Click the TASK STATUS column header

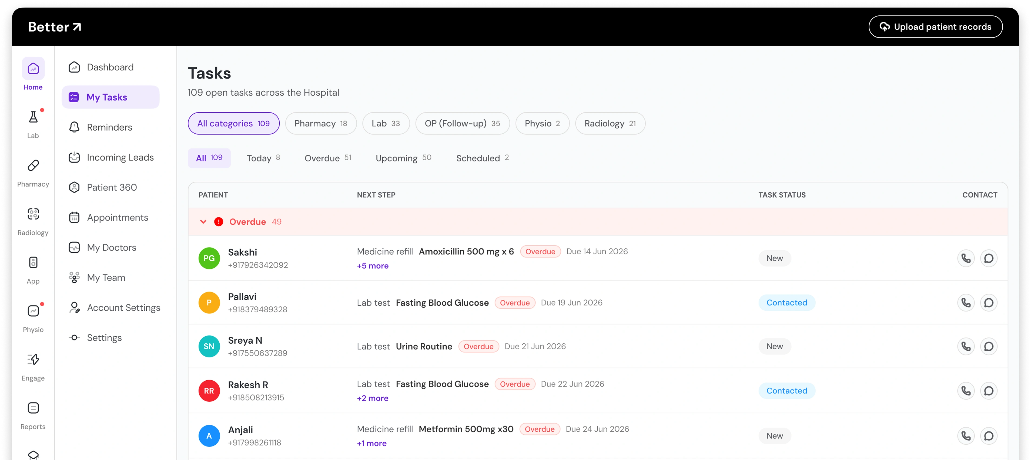(x=782, y=195)
